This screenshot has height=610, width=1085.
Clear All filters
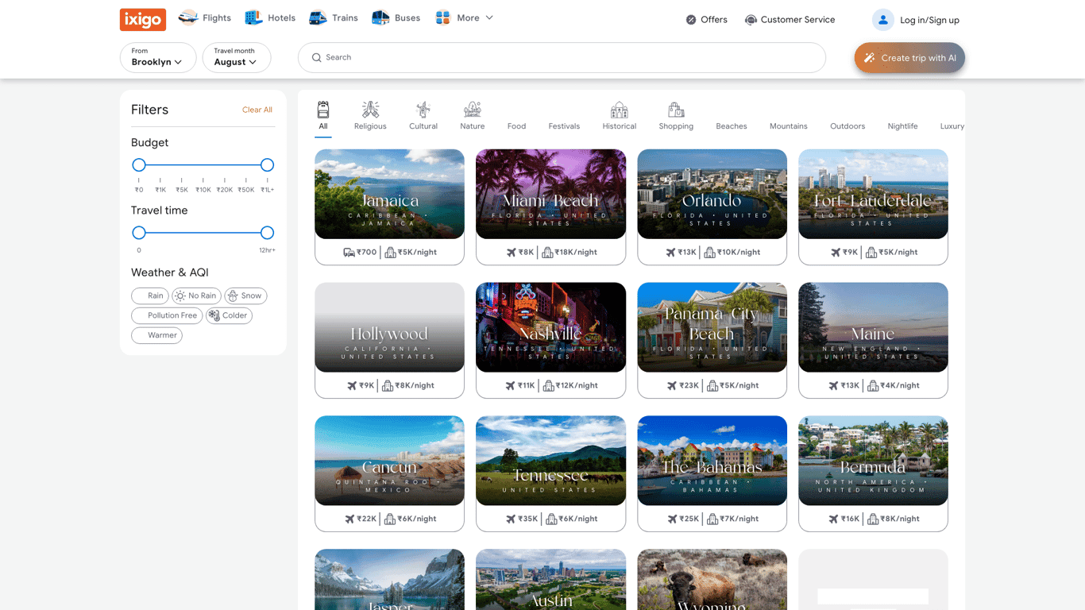click(x=257, y=110)
